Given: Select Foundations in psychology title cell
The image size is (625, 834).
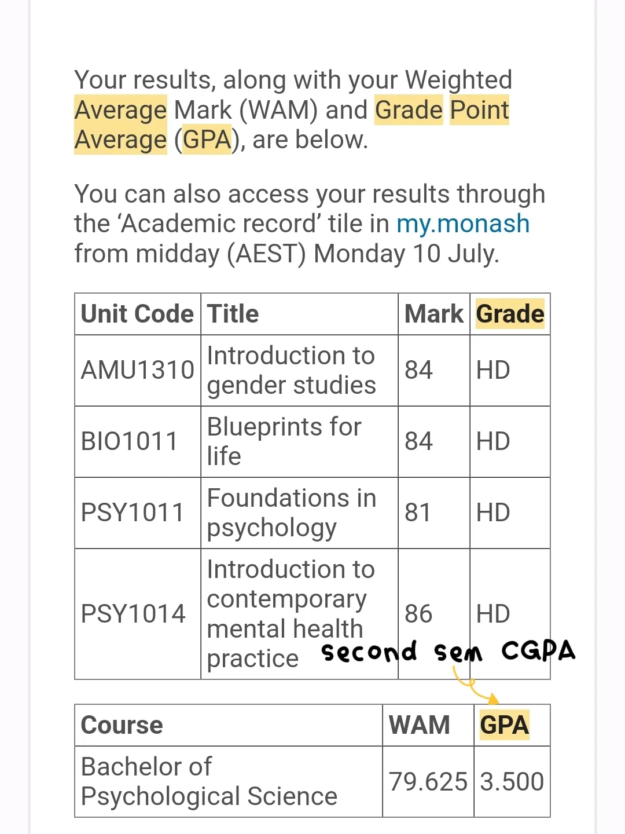Looking at the screenshot, I should (x=299, y=513).
